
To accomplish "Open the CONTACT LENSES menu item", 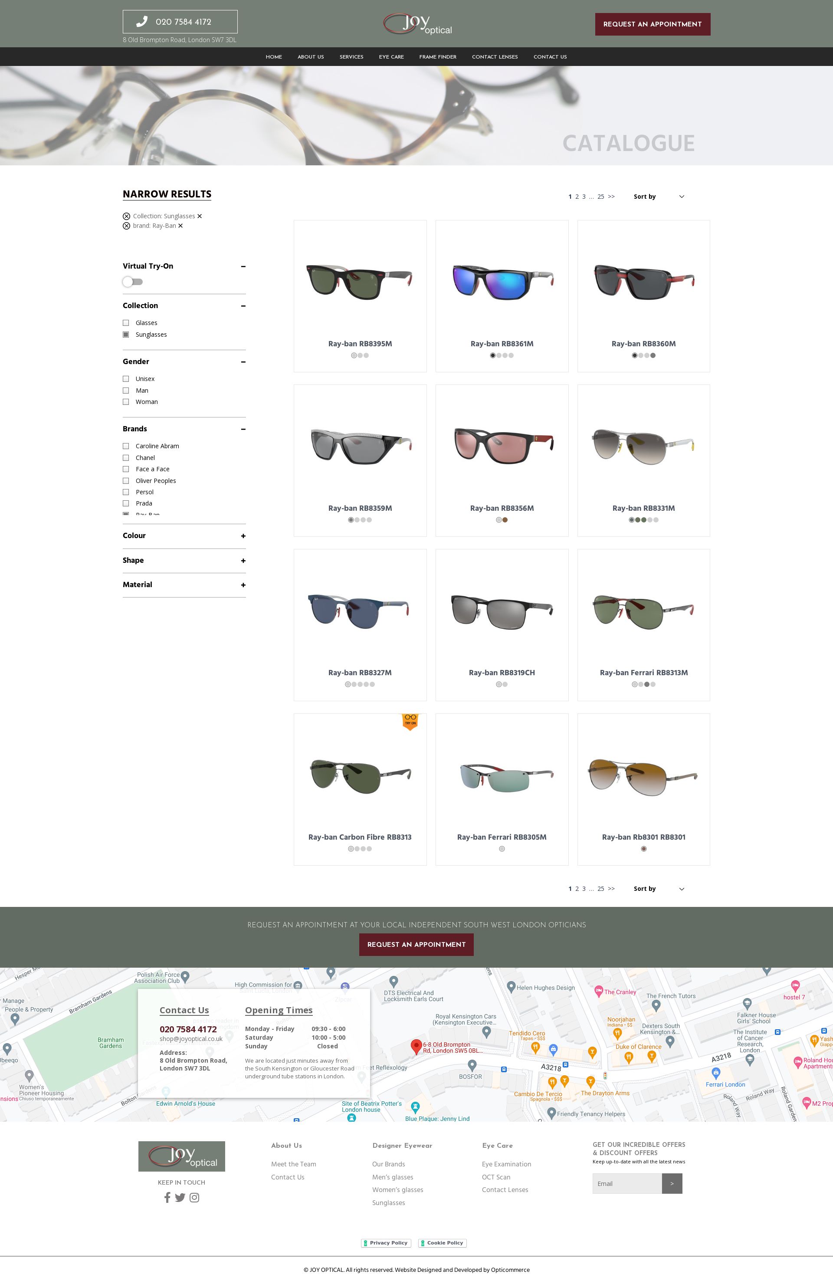I will click(495, 57).
